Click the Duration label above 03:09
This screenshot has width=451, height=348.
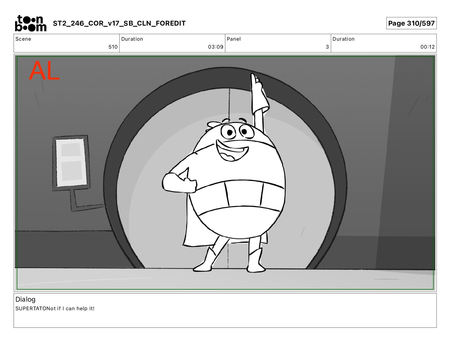pyautogui.click(x=132, y=39)
